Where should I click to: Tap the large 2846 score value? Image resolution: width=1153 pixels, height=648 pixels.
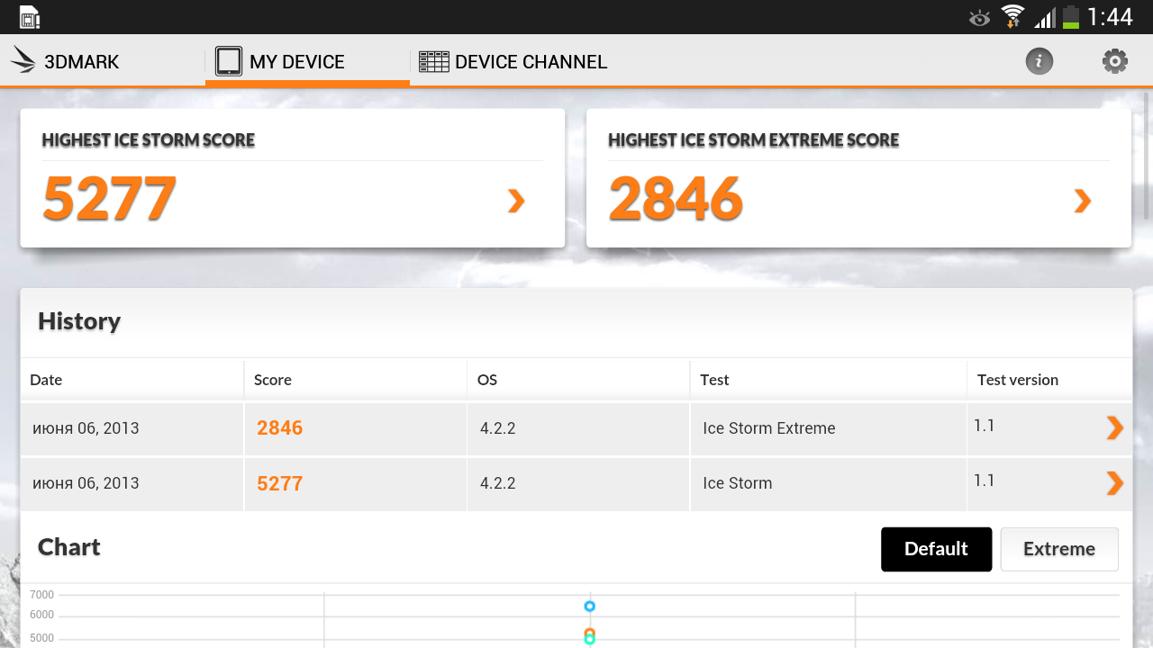tap(676, 199)
